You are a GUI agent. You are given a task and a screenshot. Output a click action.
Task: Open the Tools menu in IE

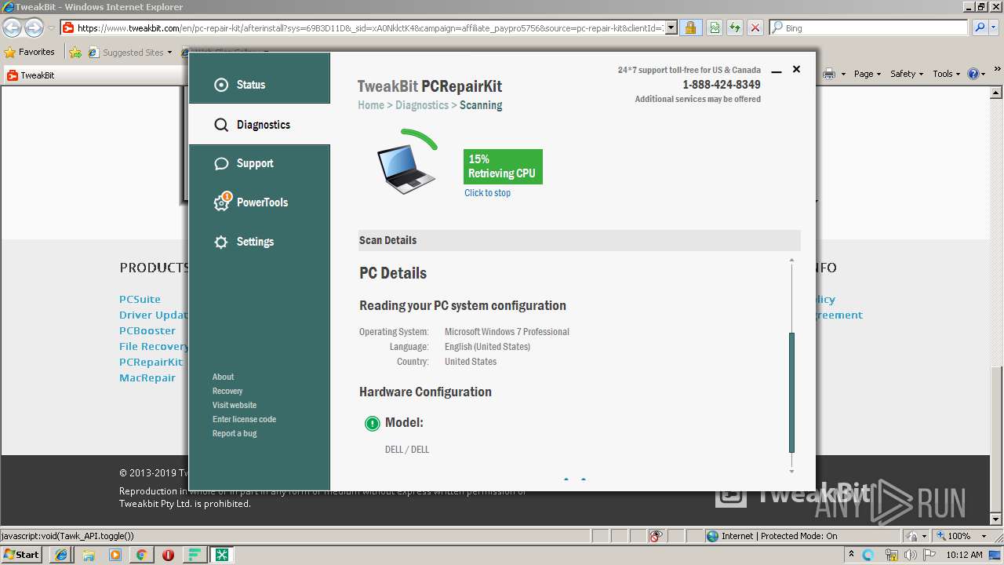coord(947,74)
